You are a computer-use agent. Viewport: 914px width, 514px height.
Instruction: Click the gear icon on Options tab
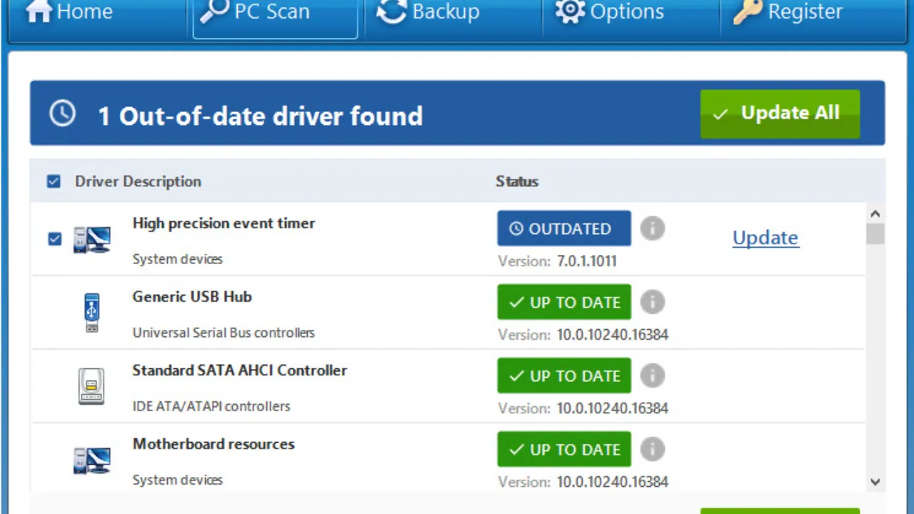click(570, 11)
